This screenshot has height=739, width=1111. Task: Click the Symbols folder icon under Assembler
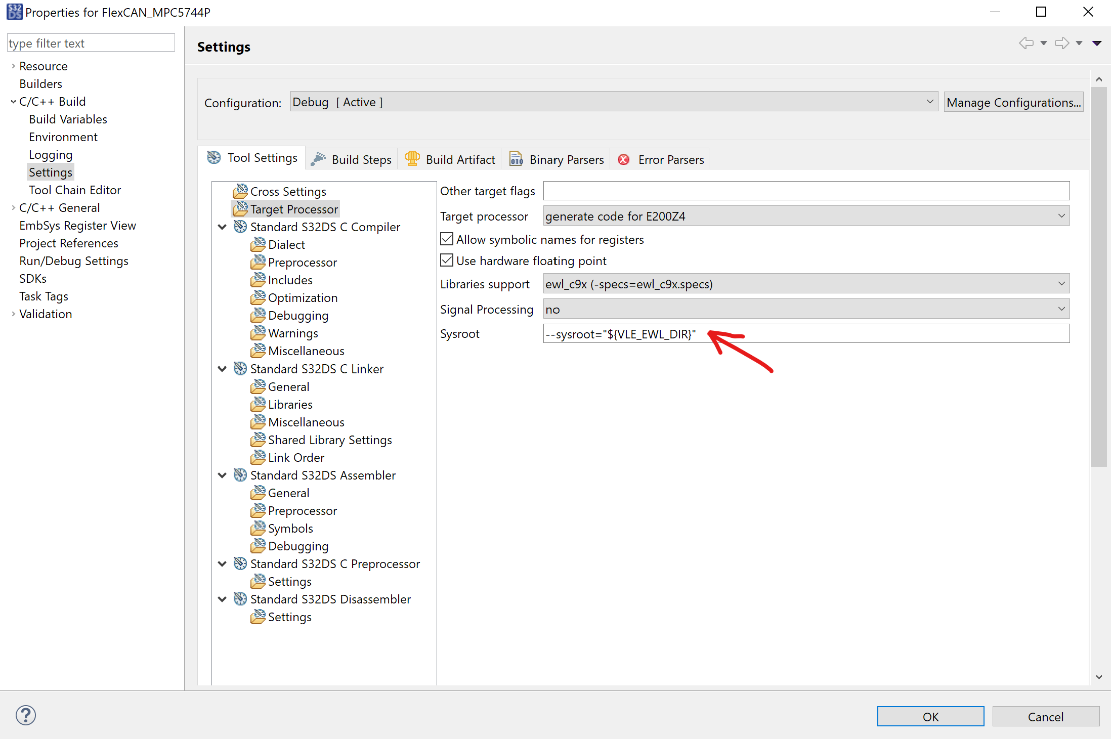coord(259,528)
